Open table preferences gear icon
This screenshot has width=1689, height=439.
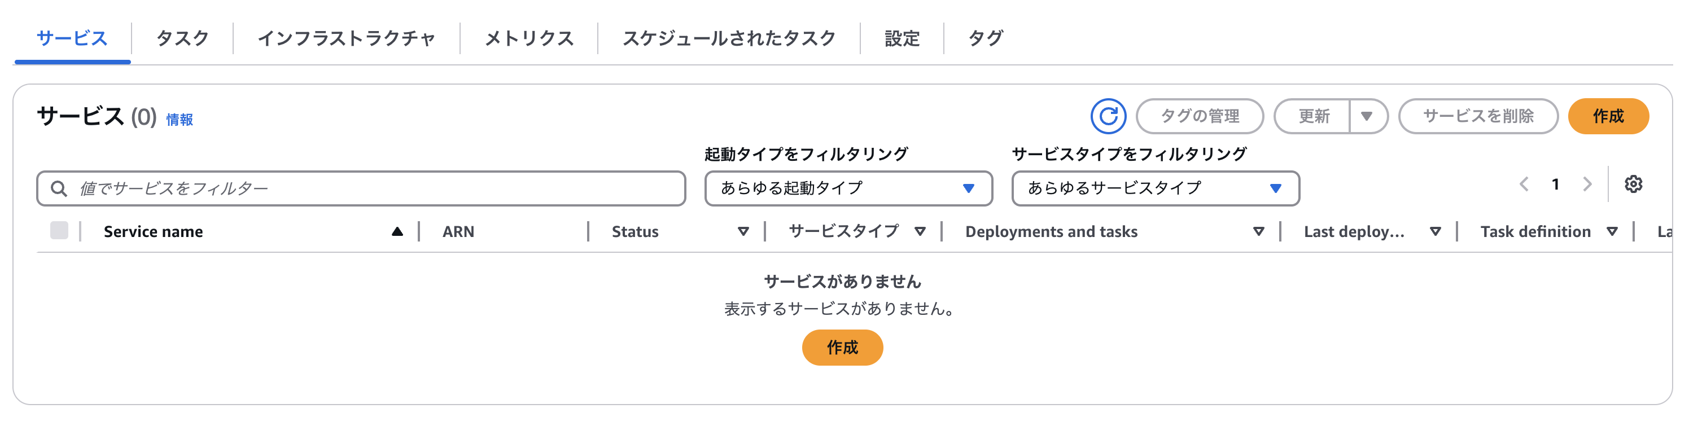point(1633,185)
